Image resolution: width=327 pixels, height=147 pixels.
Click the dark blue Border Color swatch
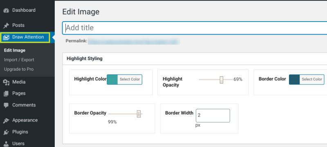[294, 80]
